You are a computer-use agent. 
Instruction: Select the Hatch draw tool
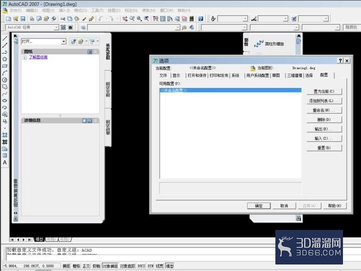pos(5,135)
